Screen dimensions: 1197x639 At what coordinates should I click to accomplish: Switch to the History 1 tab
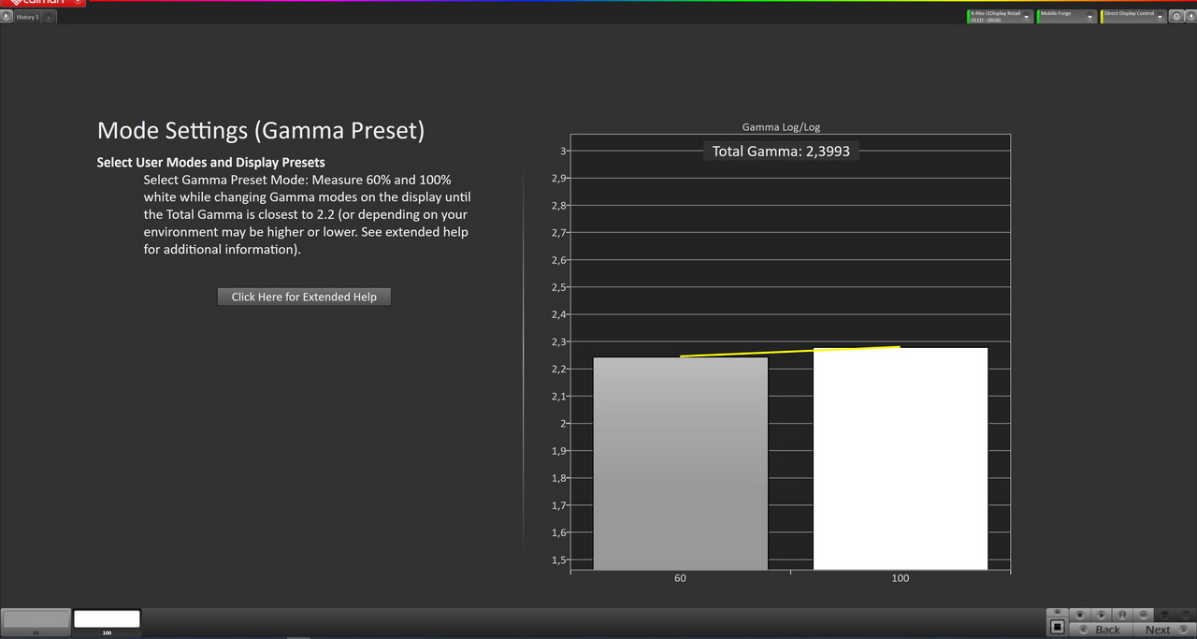point(27,17)
